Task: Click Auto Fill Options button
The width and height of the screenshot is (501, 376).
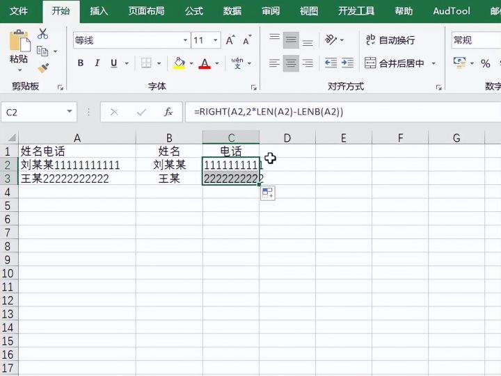Action: [x=268, y=193]
